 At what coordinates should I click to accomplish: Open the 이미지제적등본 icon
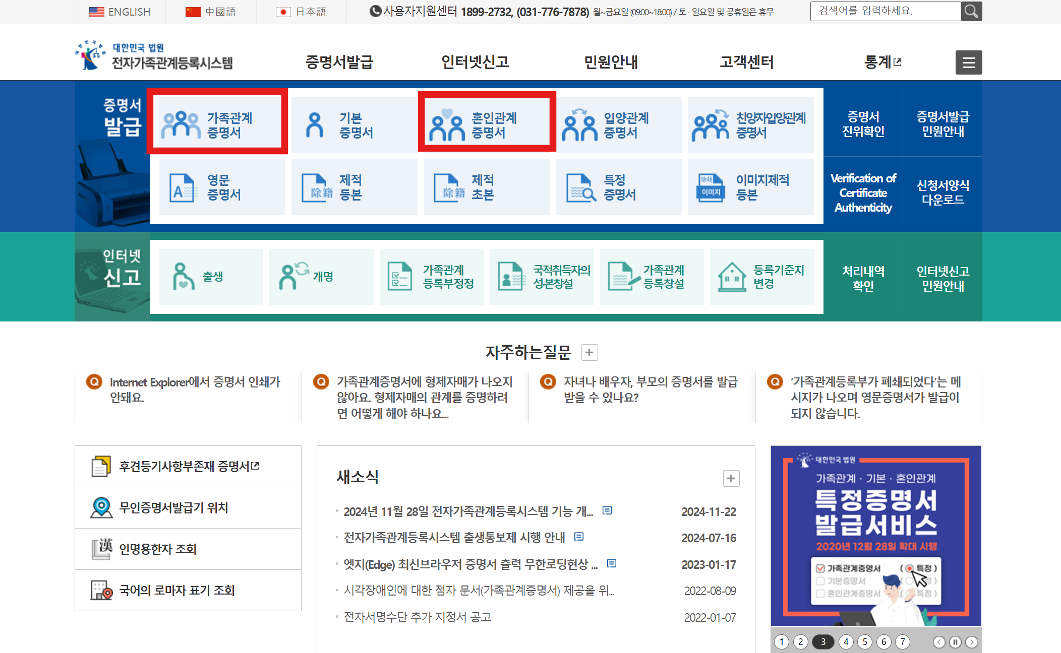click(711, 187)
